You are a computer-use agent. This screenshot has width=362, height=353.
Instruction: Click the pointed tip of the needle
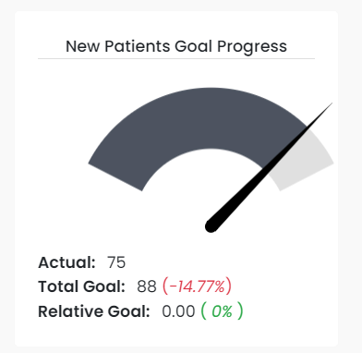(331, 104)
